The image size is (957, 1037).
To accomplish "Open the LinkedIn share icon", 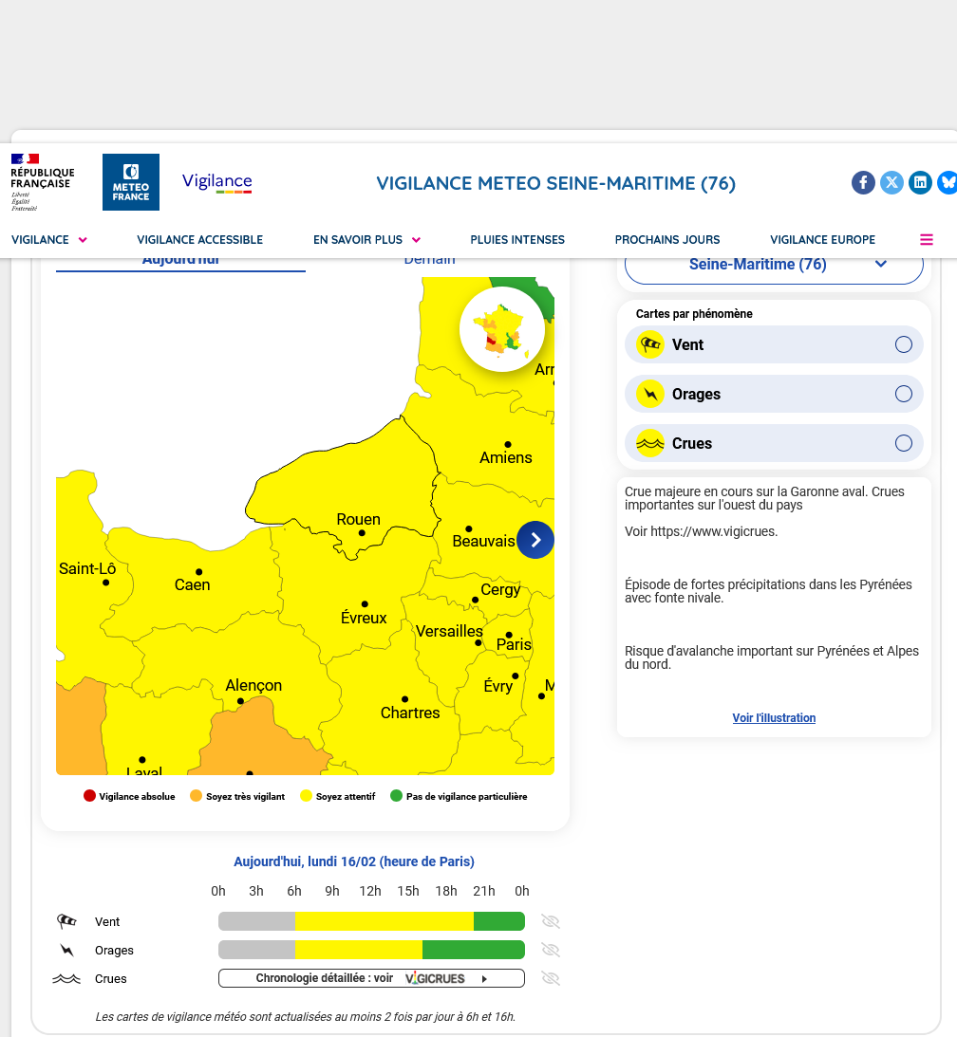I will tap(920, 182).
